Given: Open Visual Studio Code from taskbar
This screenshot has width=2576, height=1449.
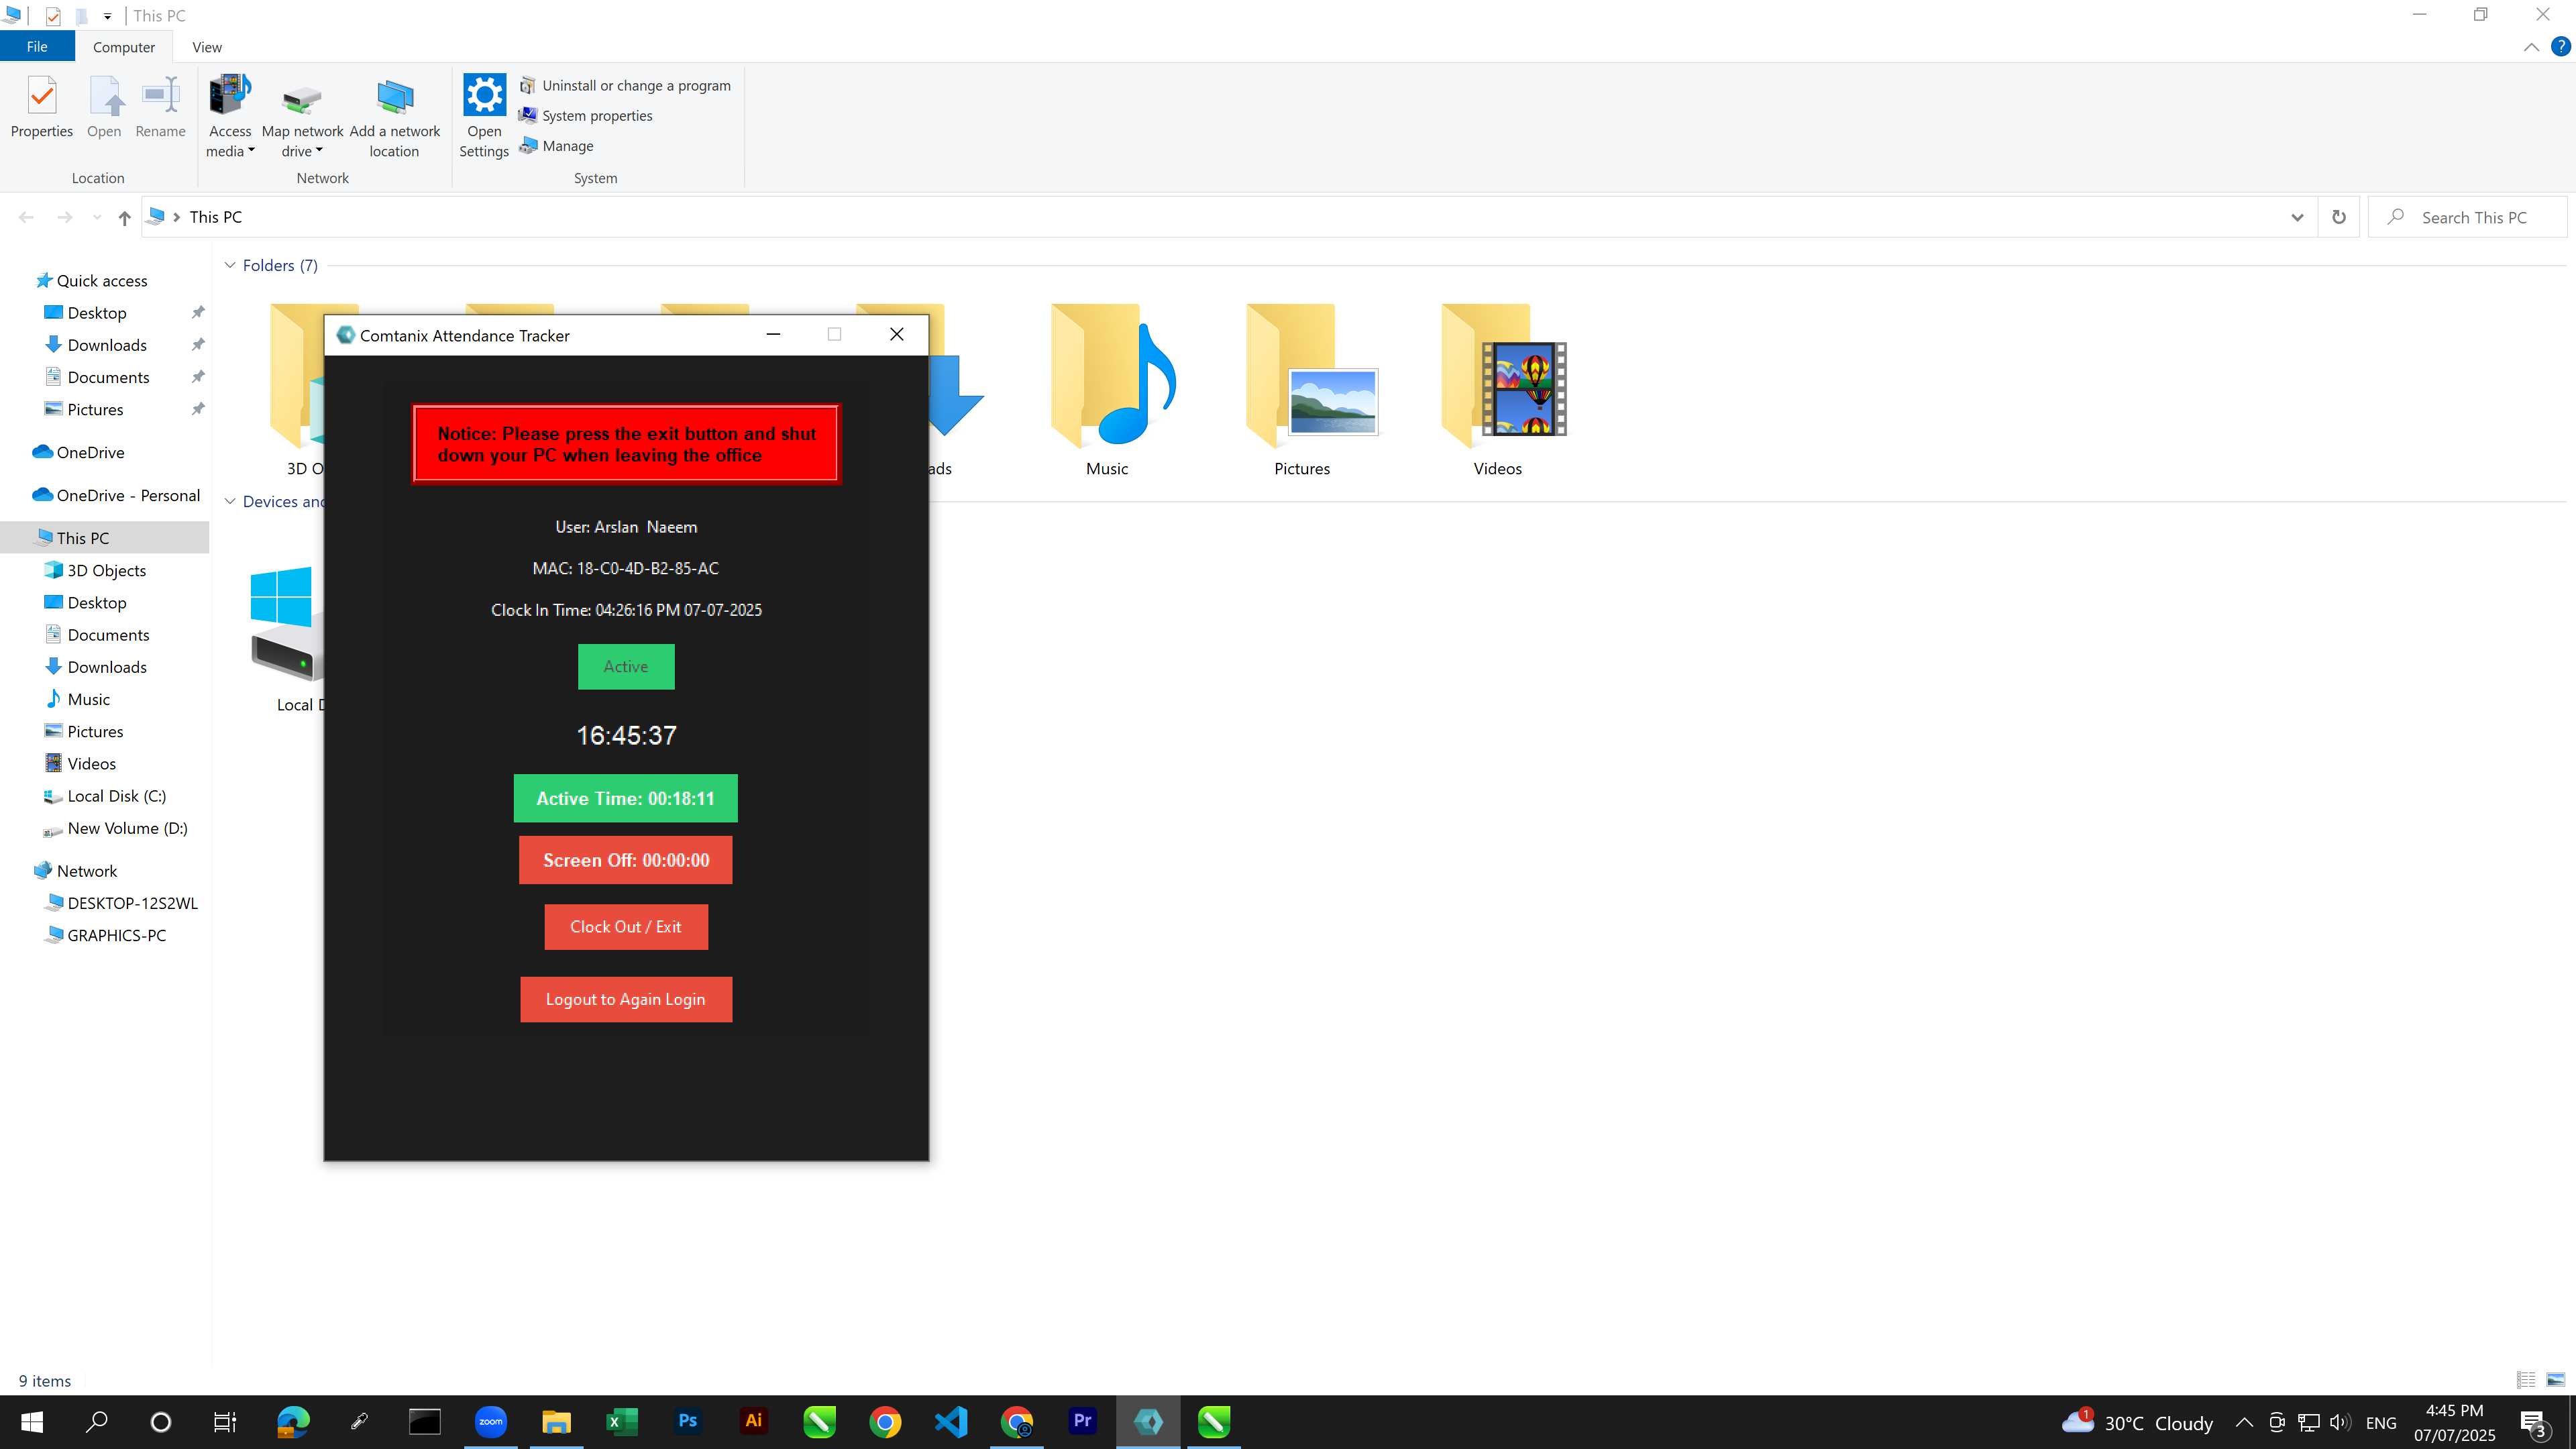Looking at the screenshot, I should (x=951, y=1422).
